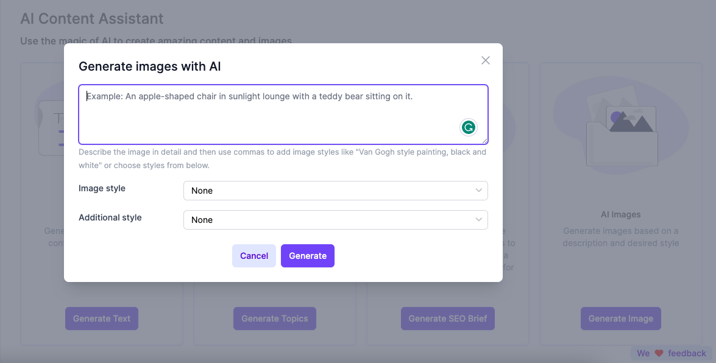Click the Generate SEO Brief button
The height and width of the screenshot is (363, 716).
448,319
